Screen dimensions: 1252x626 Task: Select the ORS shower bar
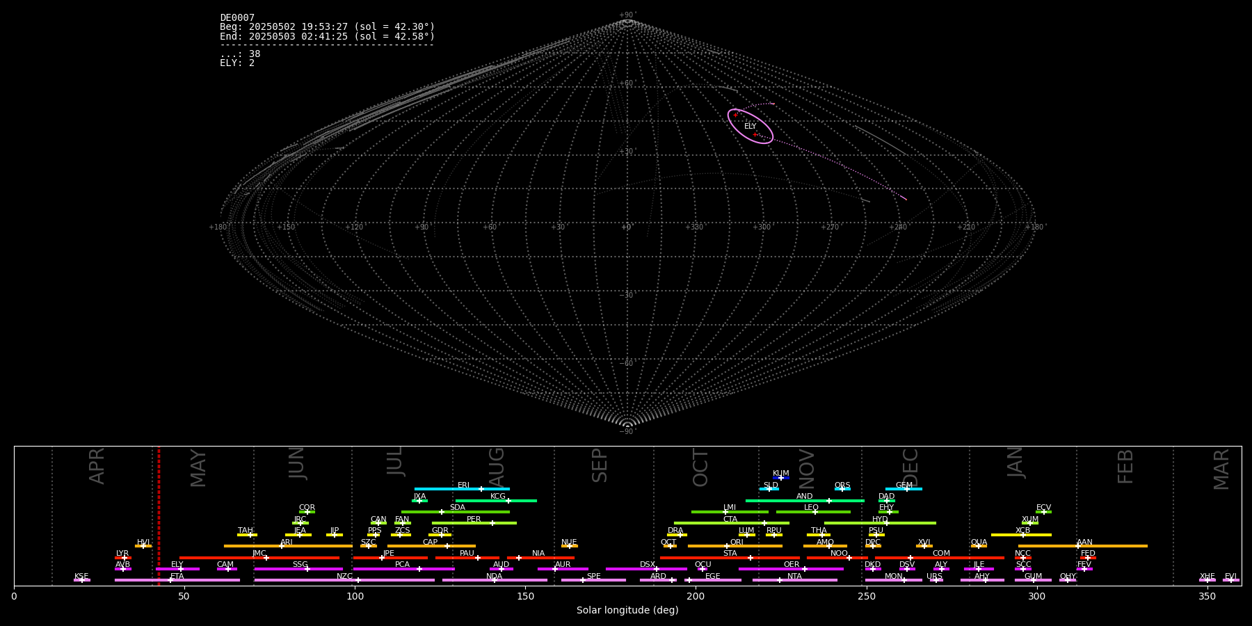(x=842, y=489)
